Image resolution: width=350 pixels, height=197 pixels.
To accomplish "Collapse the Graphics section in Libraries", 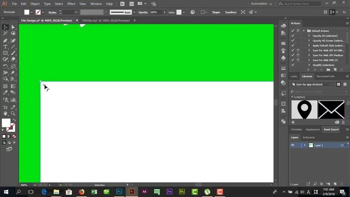I will [x=292, y=97].
